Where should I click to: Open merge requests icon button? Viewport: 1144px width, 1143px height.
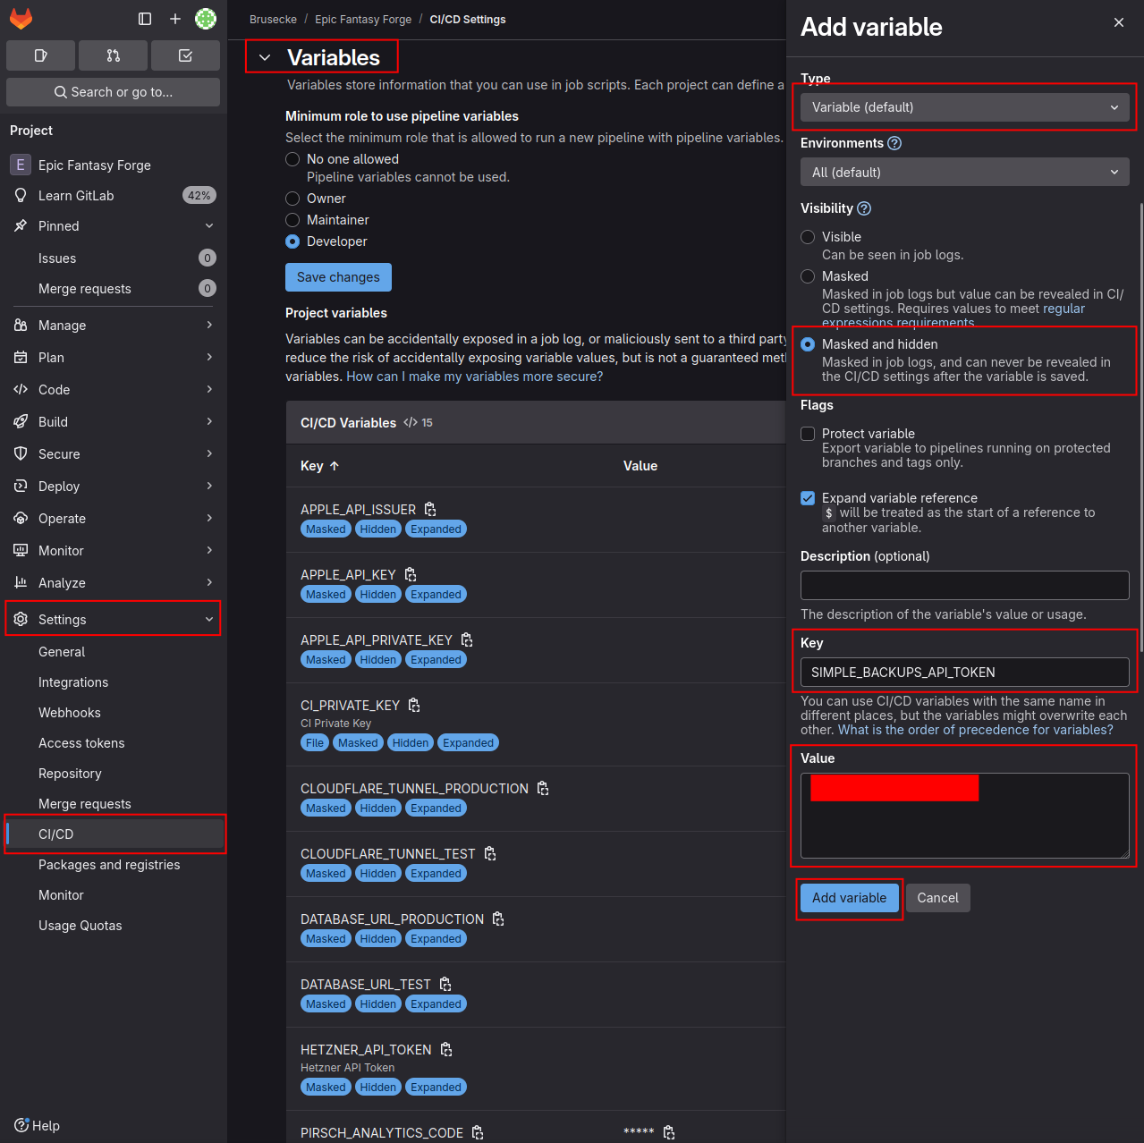[113, 55]
